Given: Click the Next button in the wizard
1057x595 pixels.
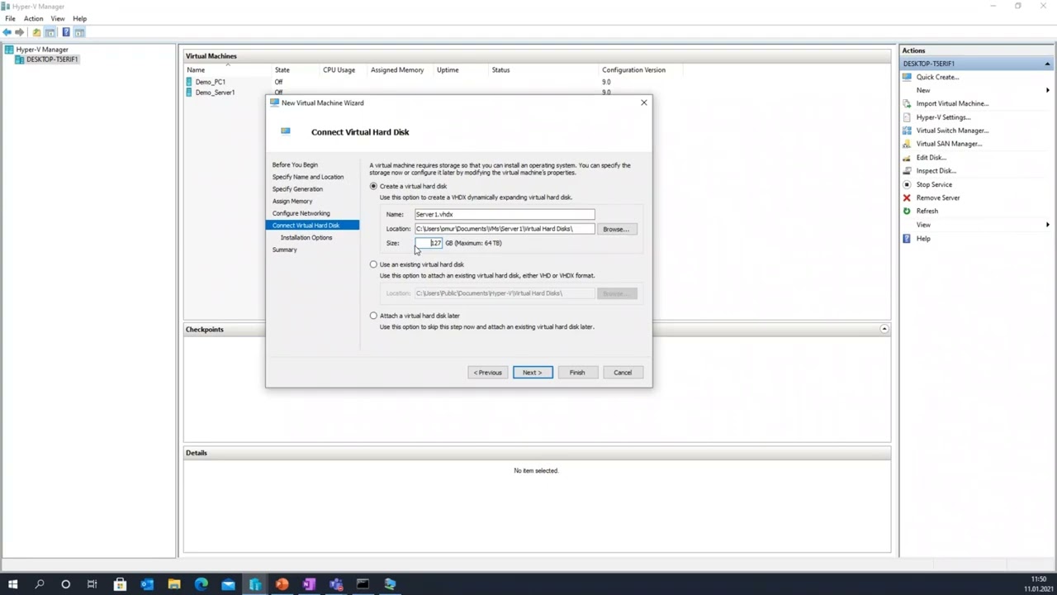Looking at the screenshot, I should pos(533,373).
